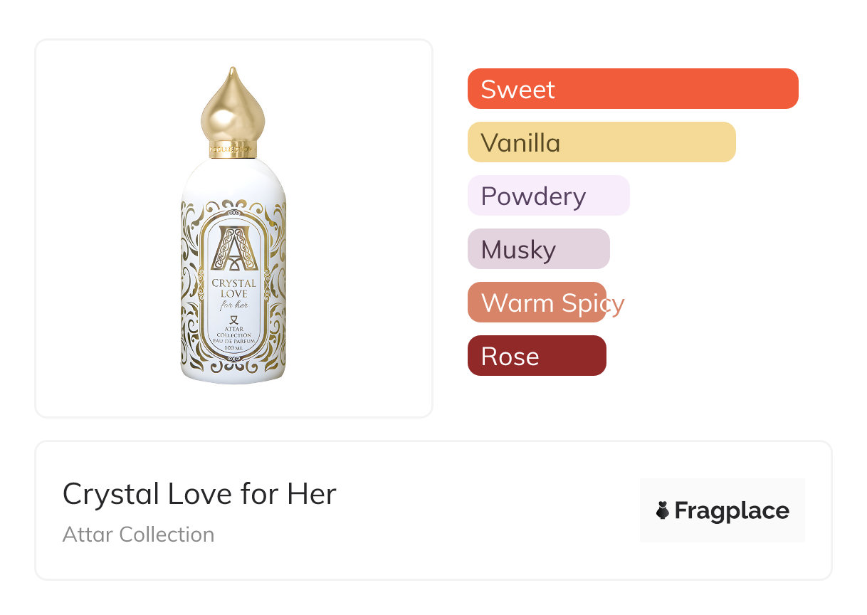Open the Fragplace brand name link
The width and height of the screenshot is (867, 615).
tap(731, 510)
